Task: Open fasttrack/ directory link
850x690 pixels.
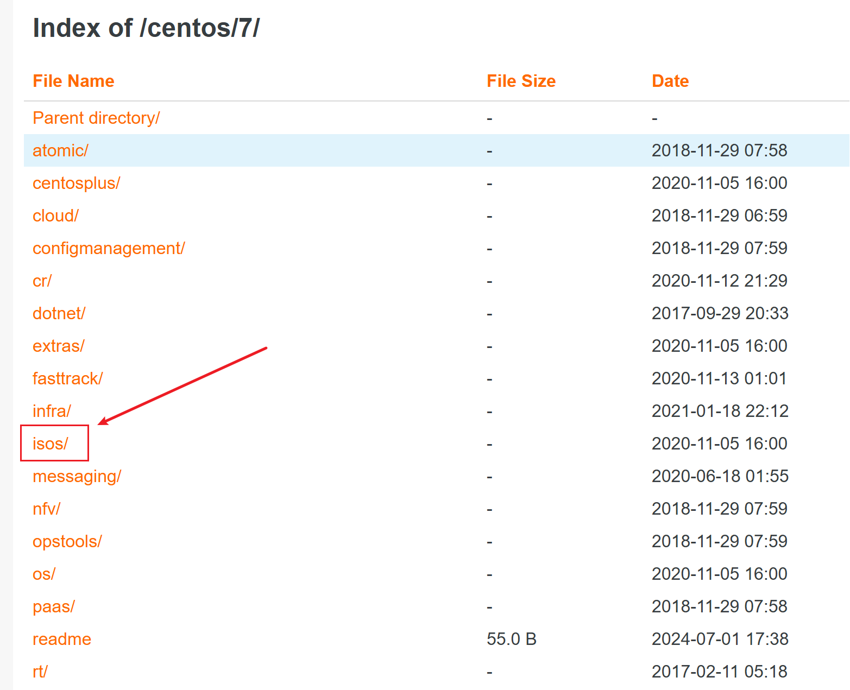Action: tap(67, 378)
